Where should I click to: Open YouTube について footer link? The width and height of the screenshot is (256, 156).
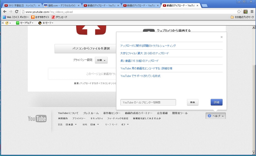tap(68, 113)
